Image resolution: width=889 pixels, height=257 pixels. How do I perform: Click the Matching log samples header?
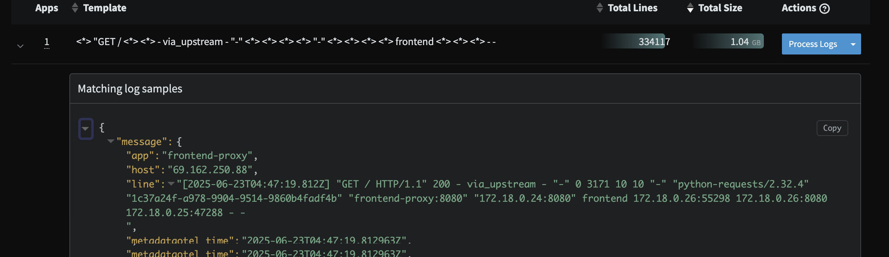coord(130,89)
